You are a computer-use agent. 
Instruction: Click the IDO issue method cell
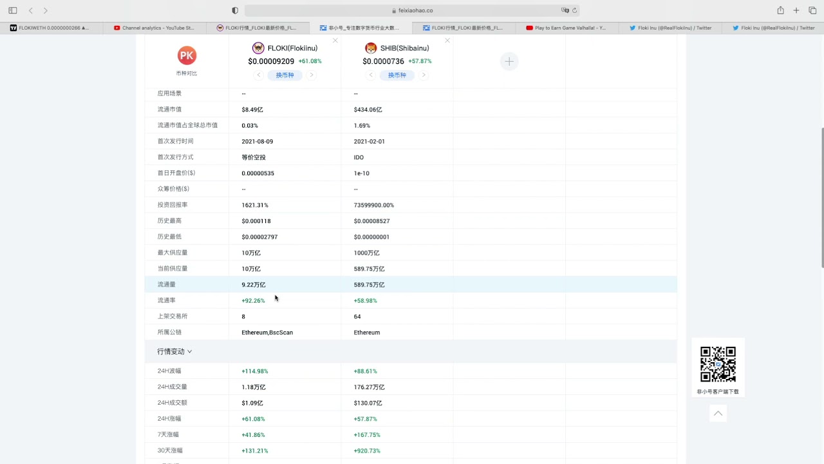point(359,157)
